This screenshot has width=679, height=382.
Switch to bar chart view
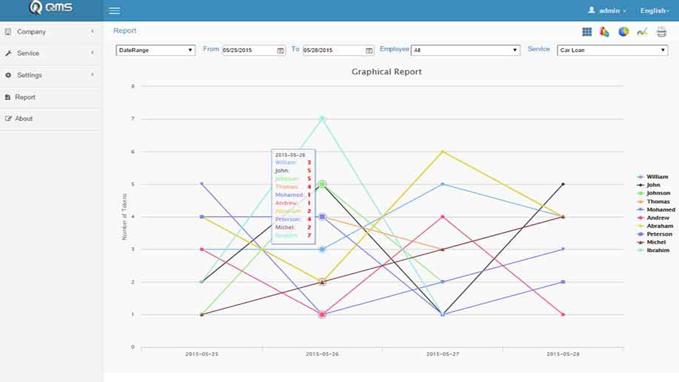604,32
